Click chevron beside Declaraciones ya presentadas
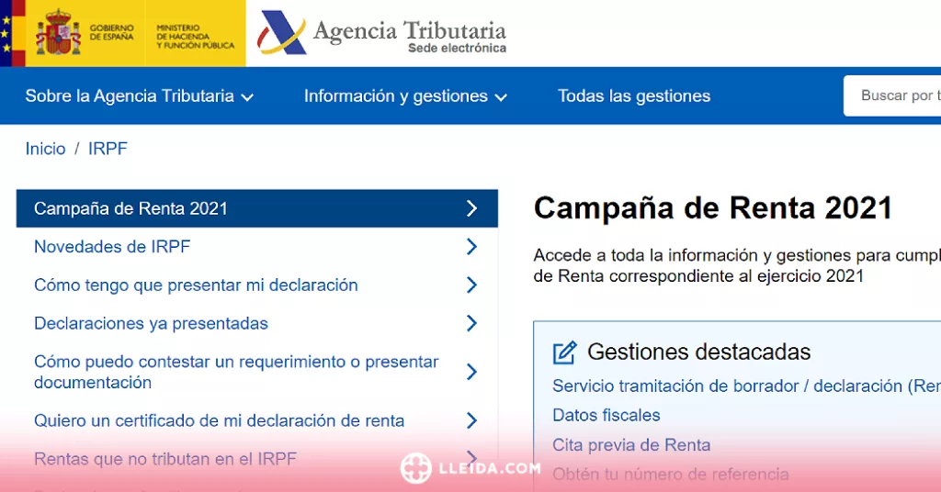 (x=471, y=323)
